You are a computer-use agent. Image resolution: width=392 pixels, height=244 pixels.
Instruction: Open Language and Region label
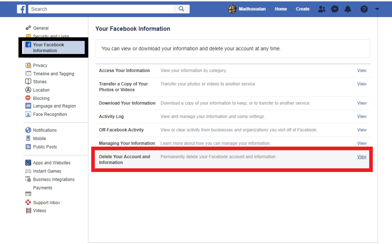click(x=54, y=106)
